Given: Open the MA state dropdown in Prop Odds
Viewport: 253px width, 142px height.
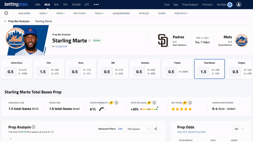Looking at the screenshot, I should tap(239, 129).
